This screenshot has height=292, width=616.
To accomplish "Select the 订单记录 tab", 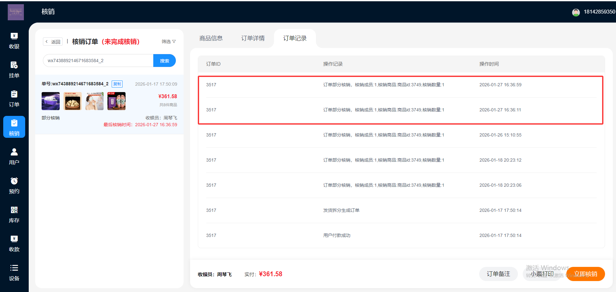I will 295,38.
